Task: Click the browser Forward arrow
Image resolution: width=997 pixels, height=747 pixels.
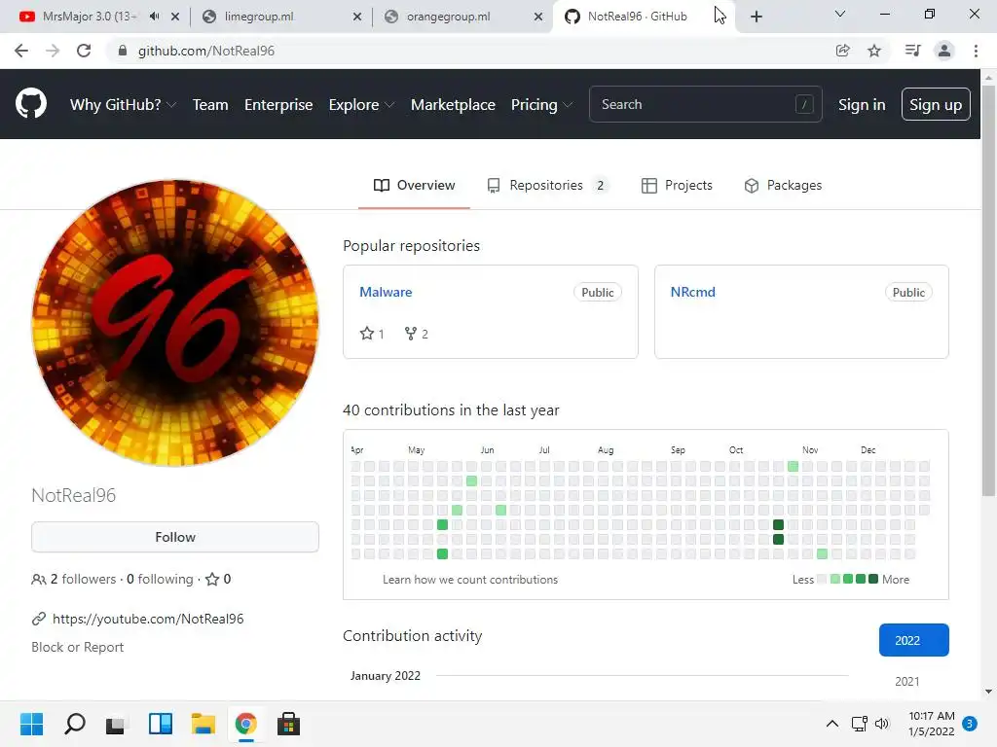Action: pos(53,51)
